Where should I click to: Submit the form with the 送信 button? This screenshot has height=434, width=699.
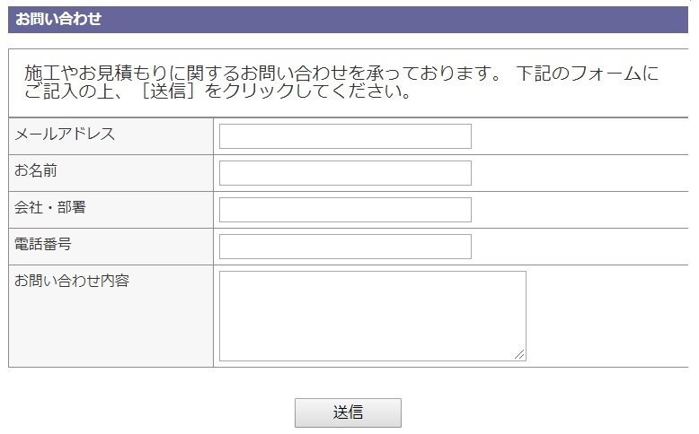pyautogui.click(x=348, y=412)
